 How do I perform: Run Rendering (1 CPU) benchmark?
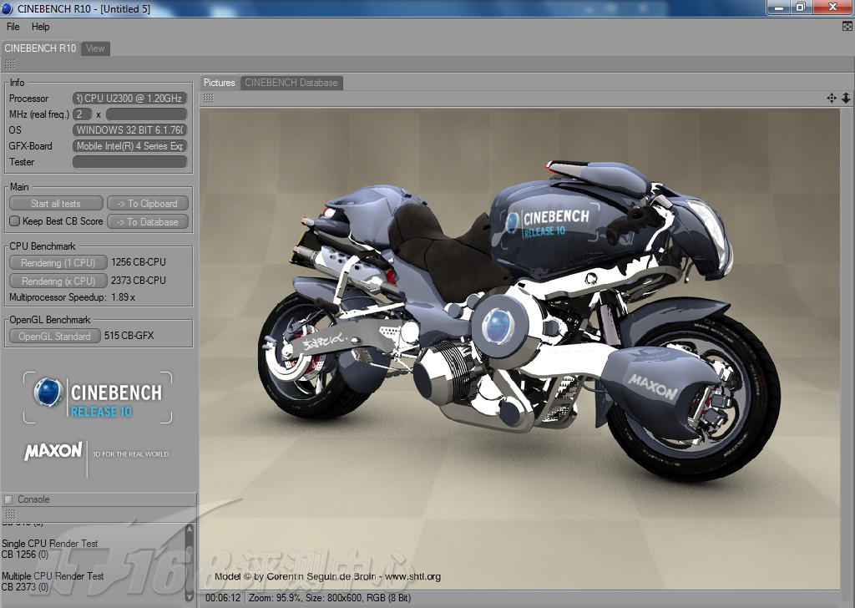click(58, 263)
